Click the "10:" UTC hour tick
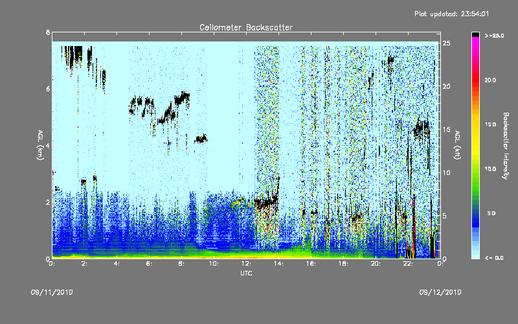Viewport: 518px width, 324px height. (x=214, y=264)
